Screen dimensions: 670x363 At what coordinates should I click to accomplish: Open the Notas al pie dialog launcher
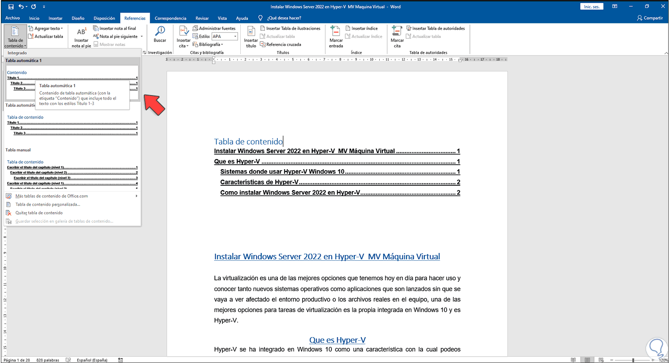point(144,53)
